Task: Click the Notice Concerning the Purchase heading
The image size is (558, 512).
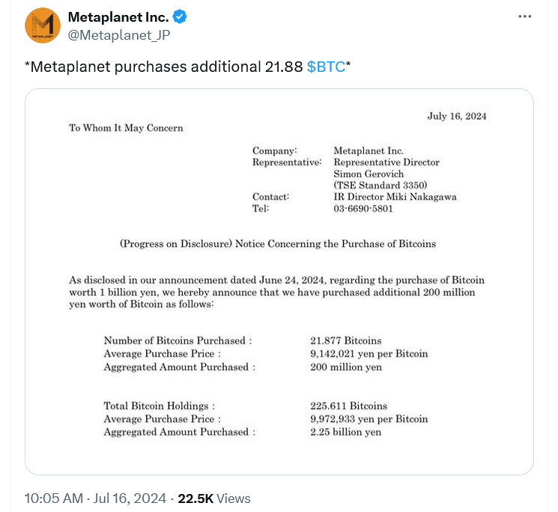Action: pos(278,244)
